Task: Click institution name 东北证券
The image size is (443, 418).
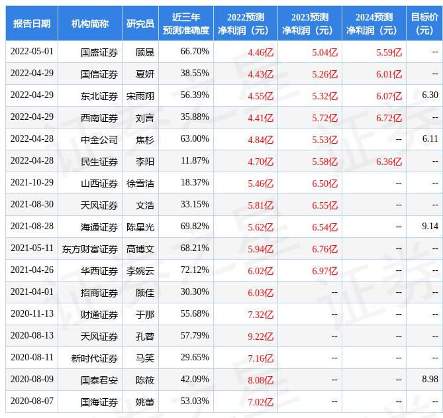Action: click(x=99, y=96)
